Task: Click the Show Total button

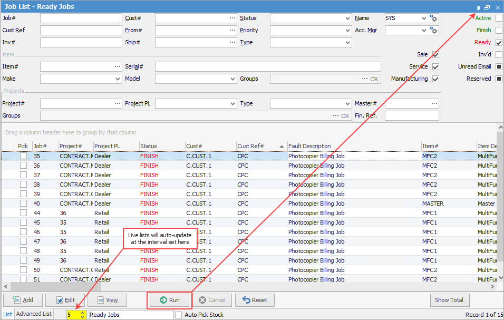Action: point(449,300)
